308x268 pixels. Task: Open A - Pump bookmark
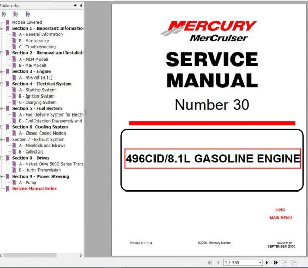28,183
